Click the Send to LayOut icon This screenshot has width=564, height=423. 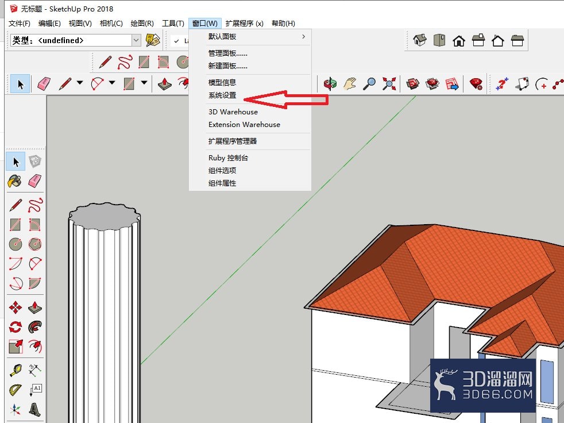click(x=452, y=83)
